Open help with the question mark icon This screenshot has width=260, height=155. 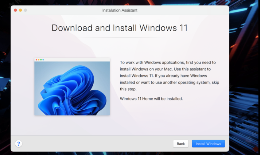click(x=18, y=144)
